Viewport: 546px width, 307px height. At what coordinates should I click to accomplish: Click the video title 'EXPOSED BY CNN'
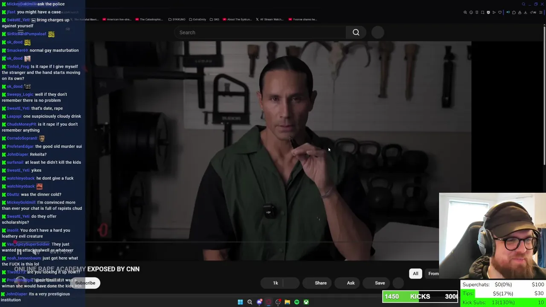click(113, 269)
